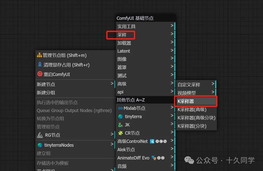Click the 自定义采样 label
The height and width of the screenshot is (171, 263).
coord(189,85)
